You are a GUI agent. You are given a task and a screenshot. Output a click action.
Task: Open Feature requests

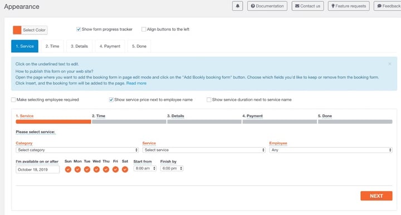[x=349, y=6]
